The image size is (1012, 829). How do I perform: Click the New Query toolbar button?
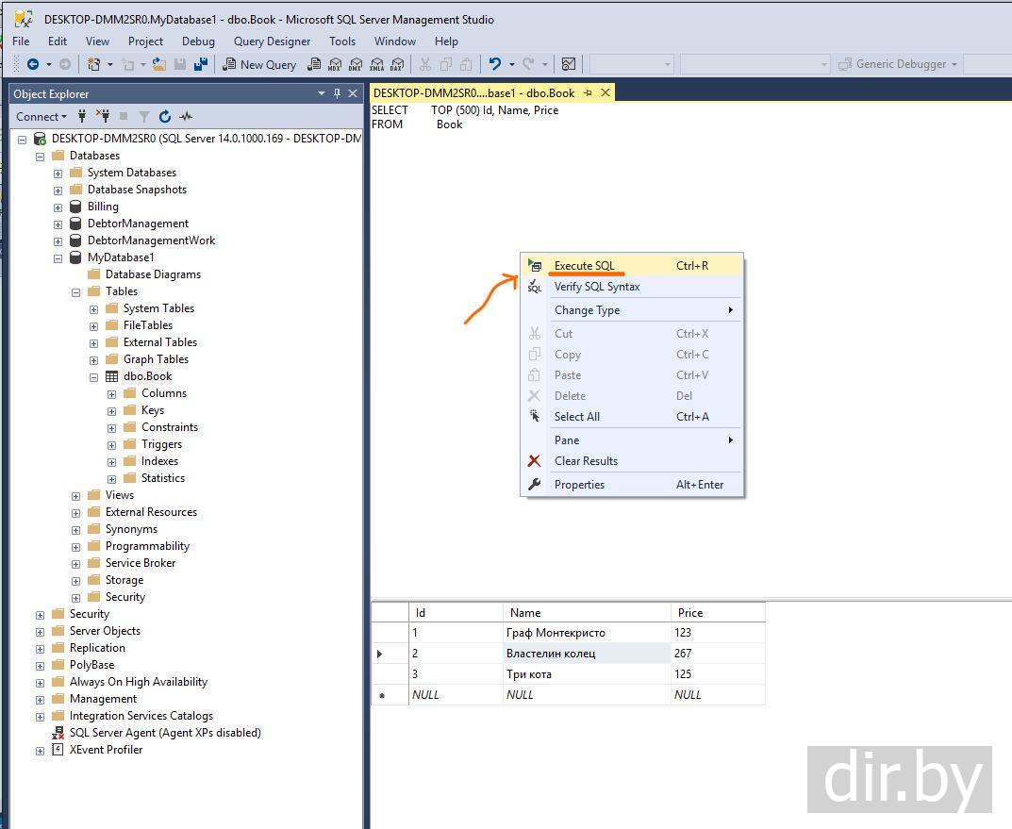coord(259,64)
